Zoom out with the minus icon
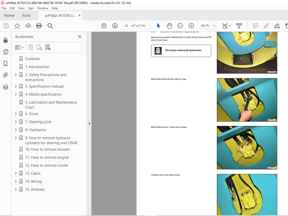The image size is (288, 216). pos(180,26)
